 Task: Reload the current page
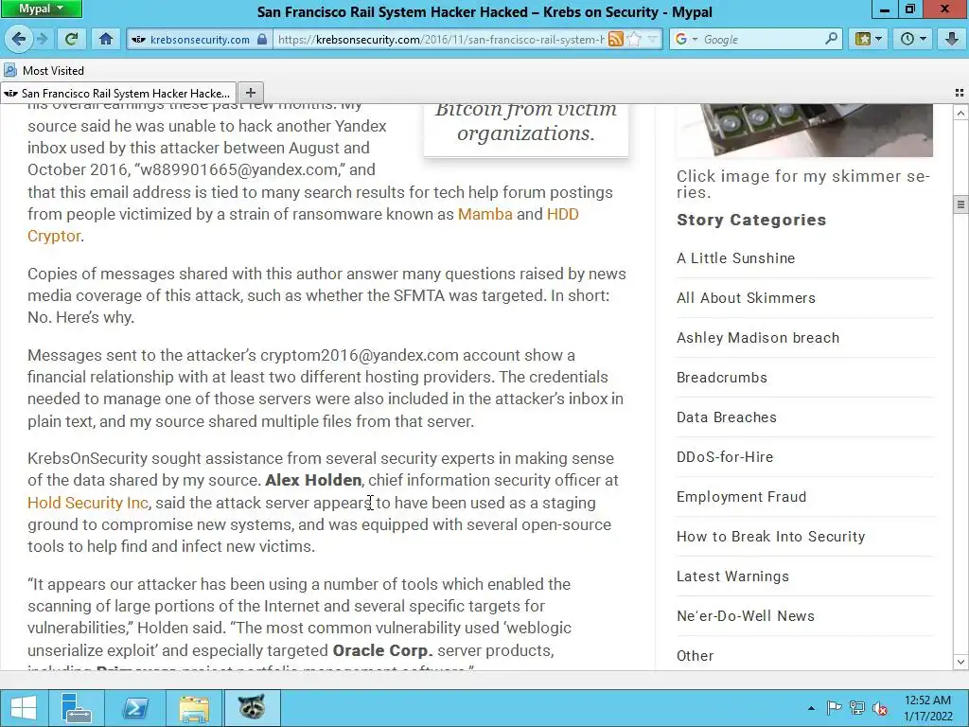(72, 39)
